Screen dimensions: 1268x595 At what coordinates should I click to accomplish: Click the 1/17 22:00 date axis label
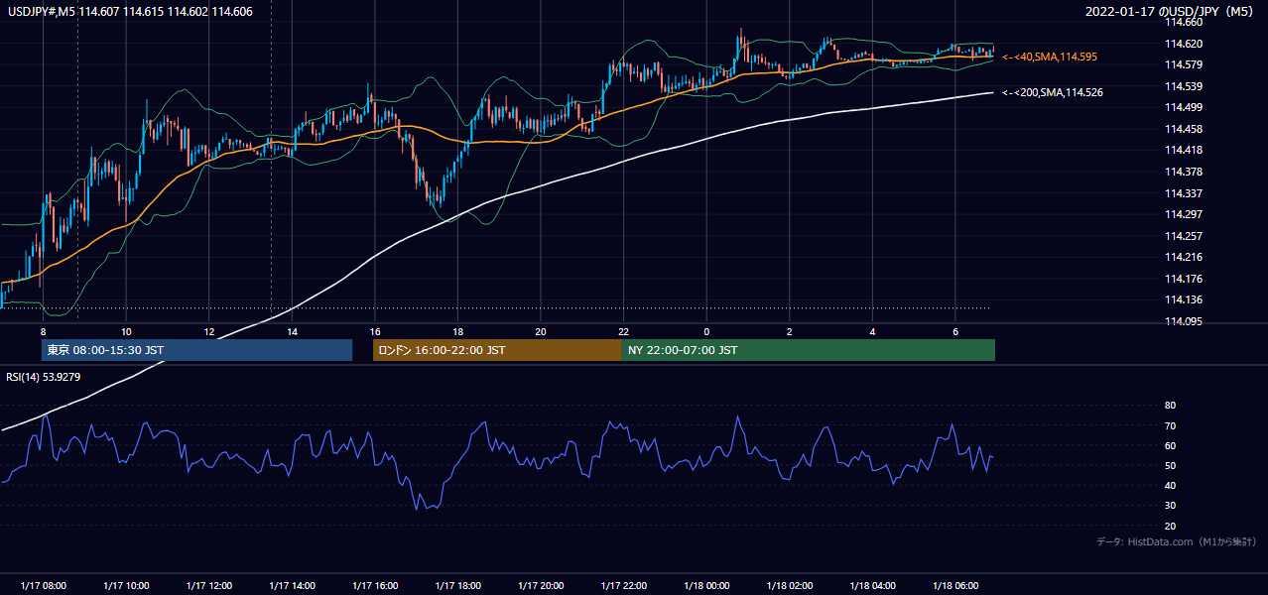(x=623, y=585)
